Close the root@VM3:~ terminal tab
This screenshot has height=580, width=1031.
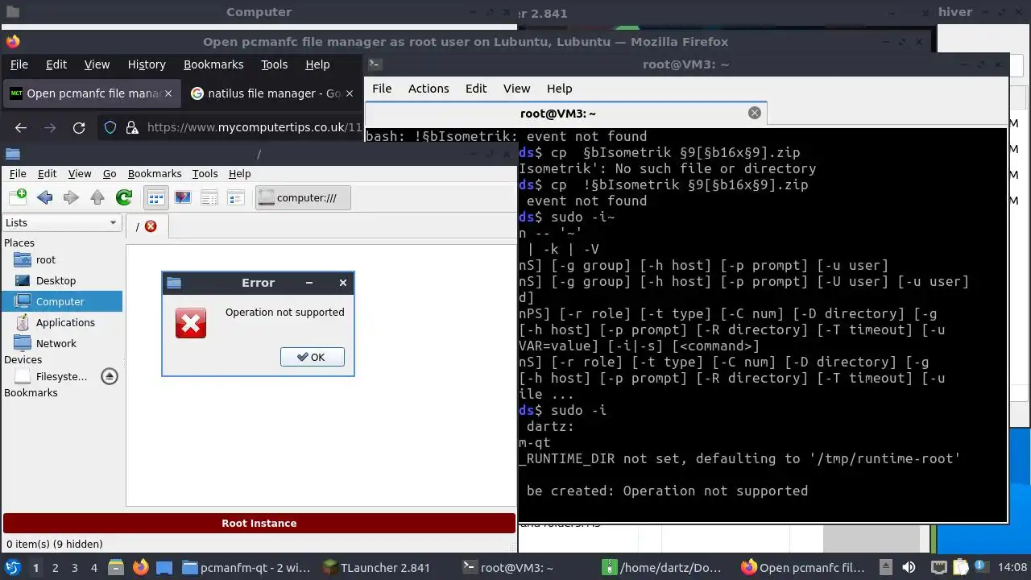click(x=755, y=113)
